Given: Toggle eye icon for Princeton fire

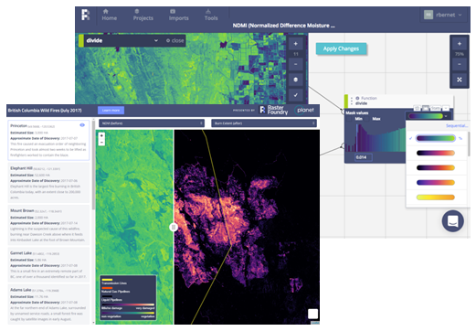Looking at the screenshot, I should [x=82, y=125].
